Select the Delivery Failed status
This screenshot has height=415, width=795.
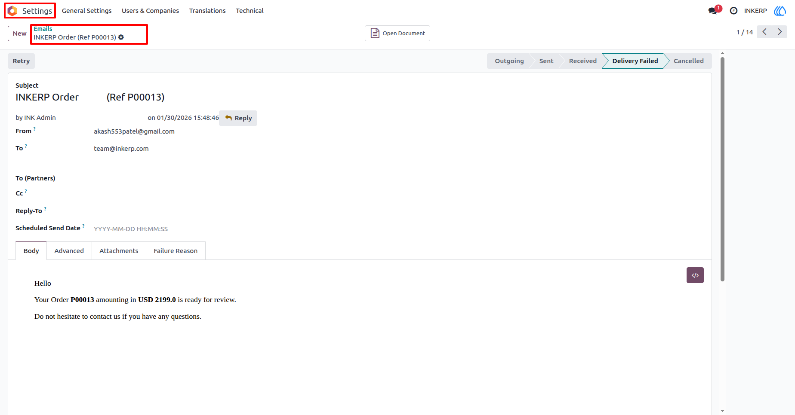pos(635,61)
